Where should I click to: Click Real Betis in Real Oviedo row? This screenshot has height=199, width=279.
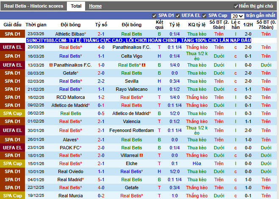pos(132,171)
